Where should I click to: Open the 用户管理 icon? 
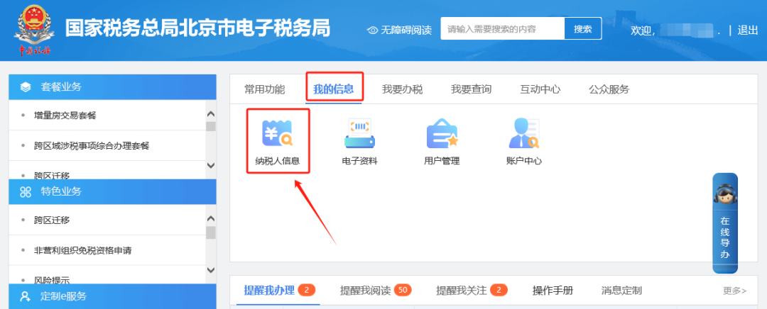pyautogui.click(x=442, y=140)
